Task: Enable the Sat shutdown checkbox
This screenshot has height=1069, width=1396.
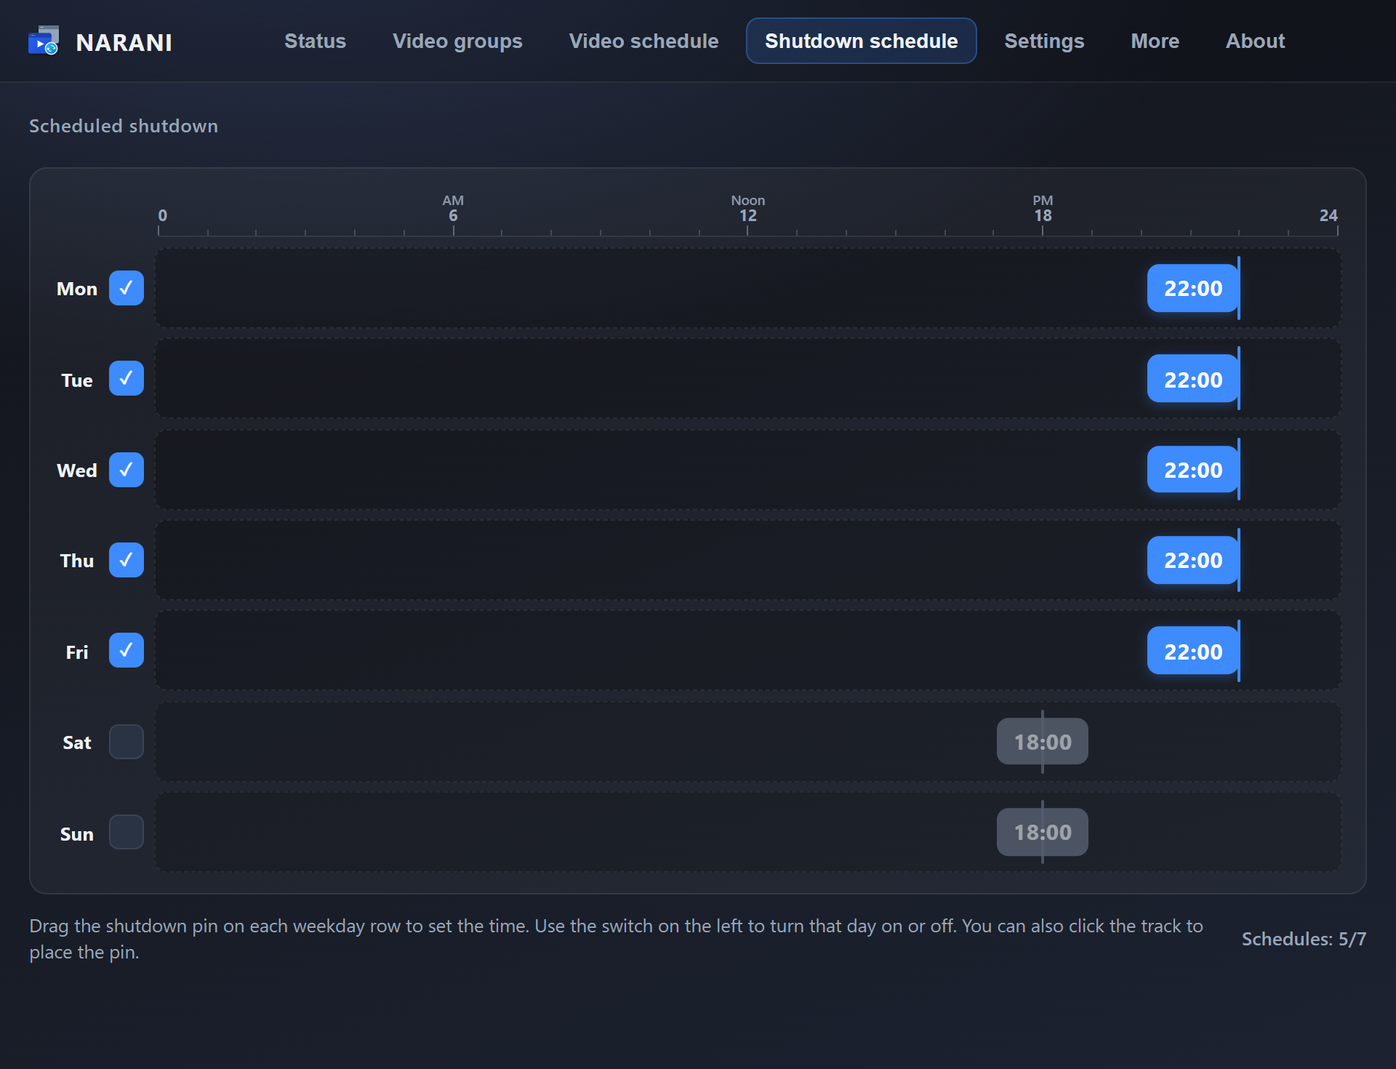Action: point(127,742)
